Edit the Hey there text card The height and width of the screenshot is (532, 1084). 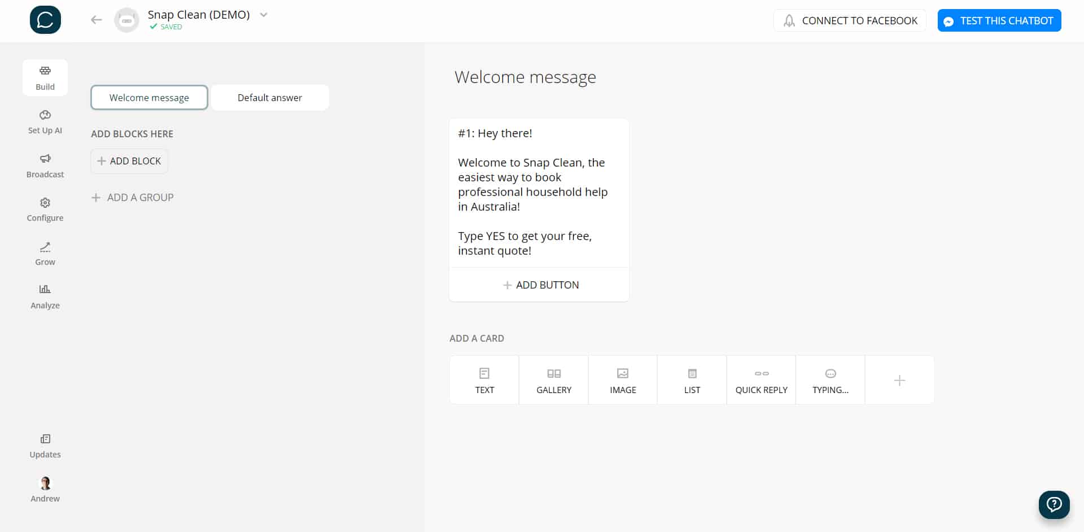539,192
